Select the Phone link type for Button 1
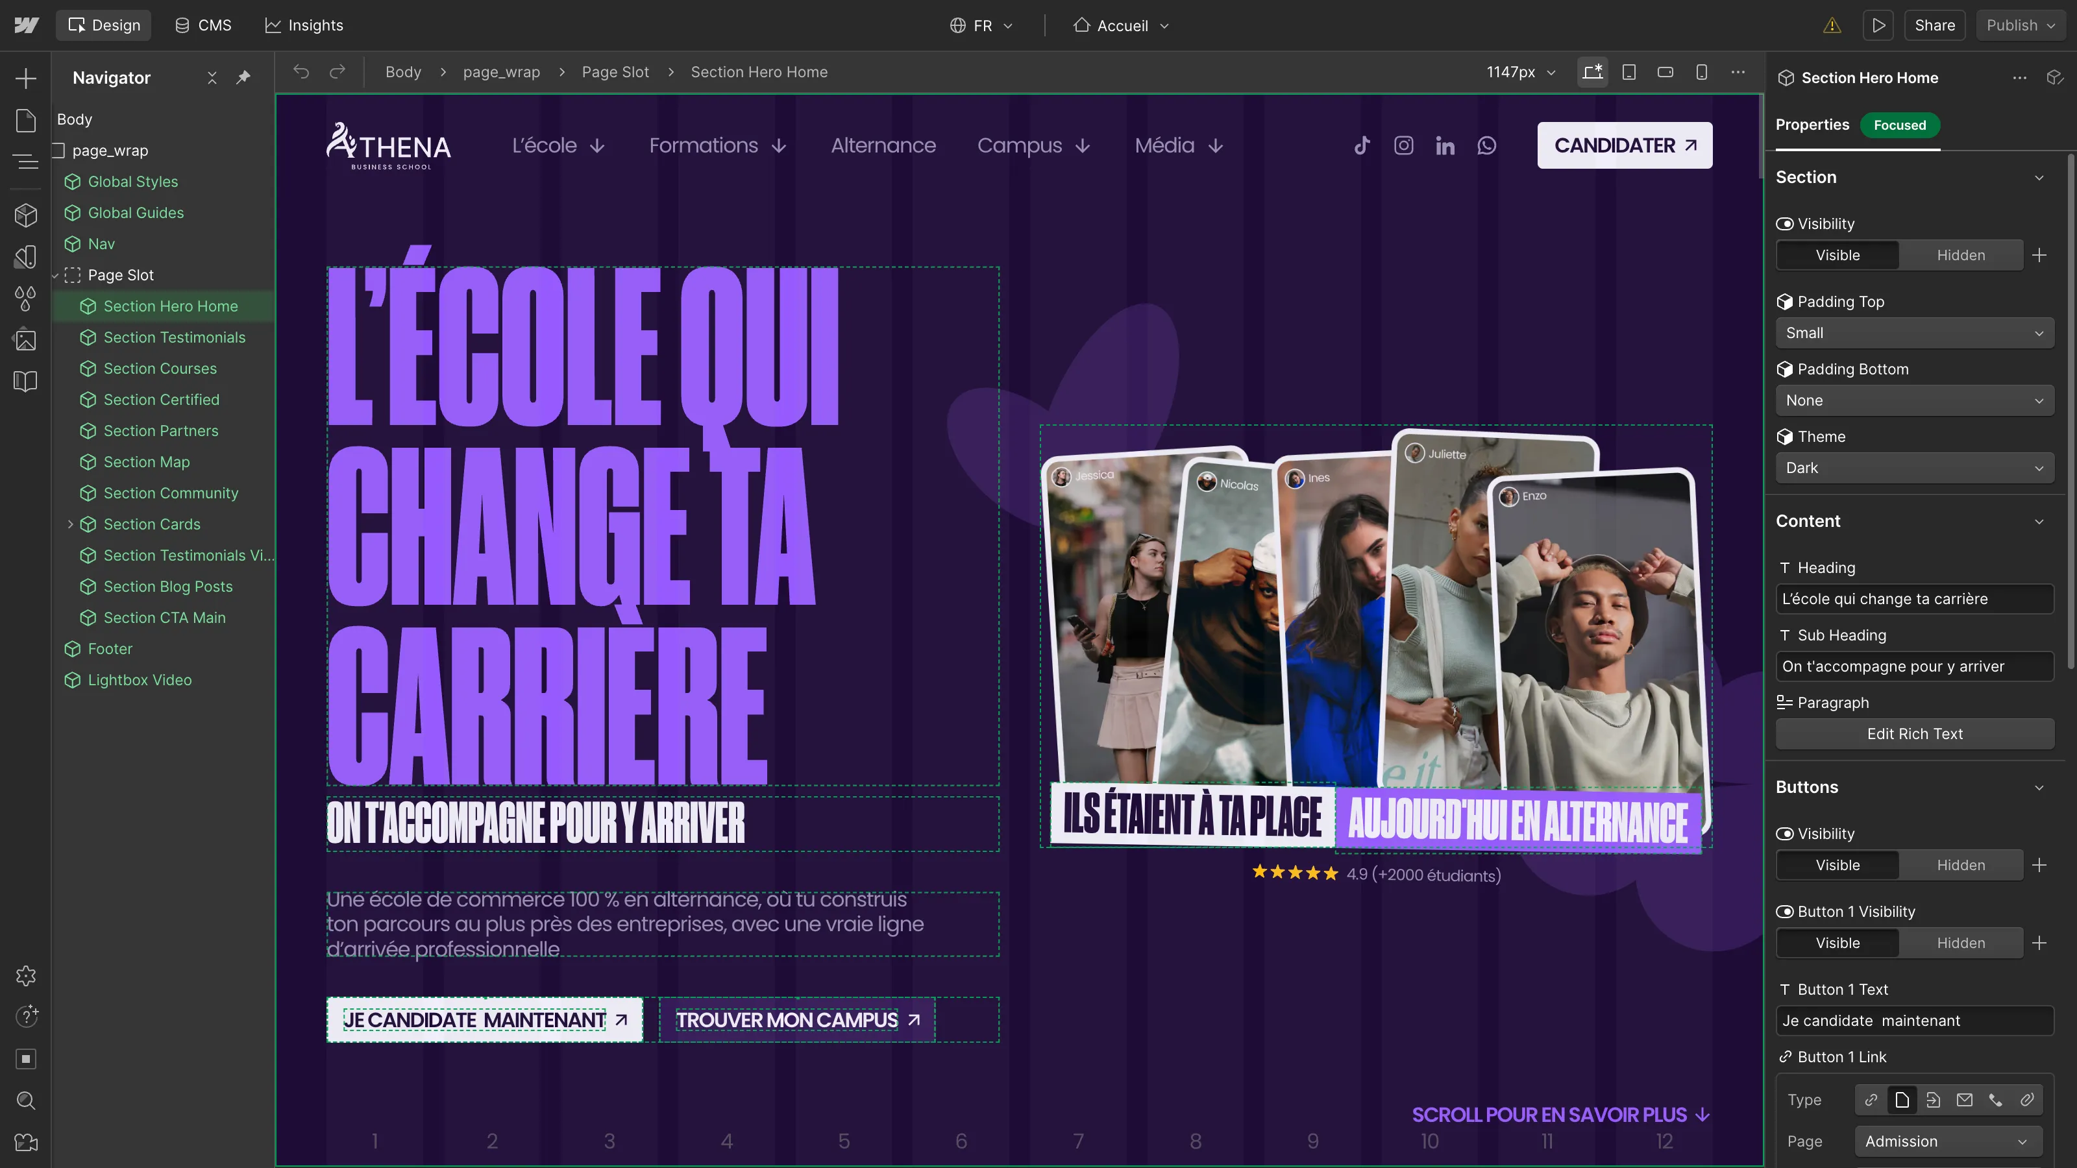The height and width of the screenshot is (1168, 2077). [x=1997, y=1099]
